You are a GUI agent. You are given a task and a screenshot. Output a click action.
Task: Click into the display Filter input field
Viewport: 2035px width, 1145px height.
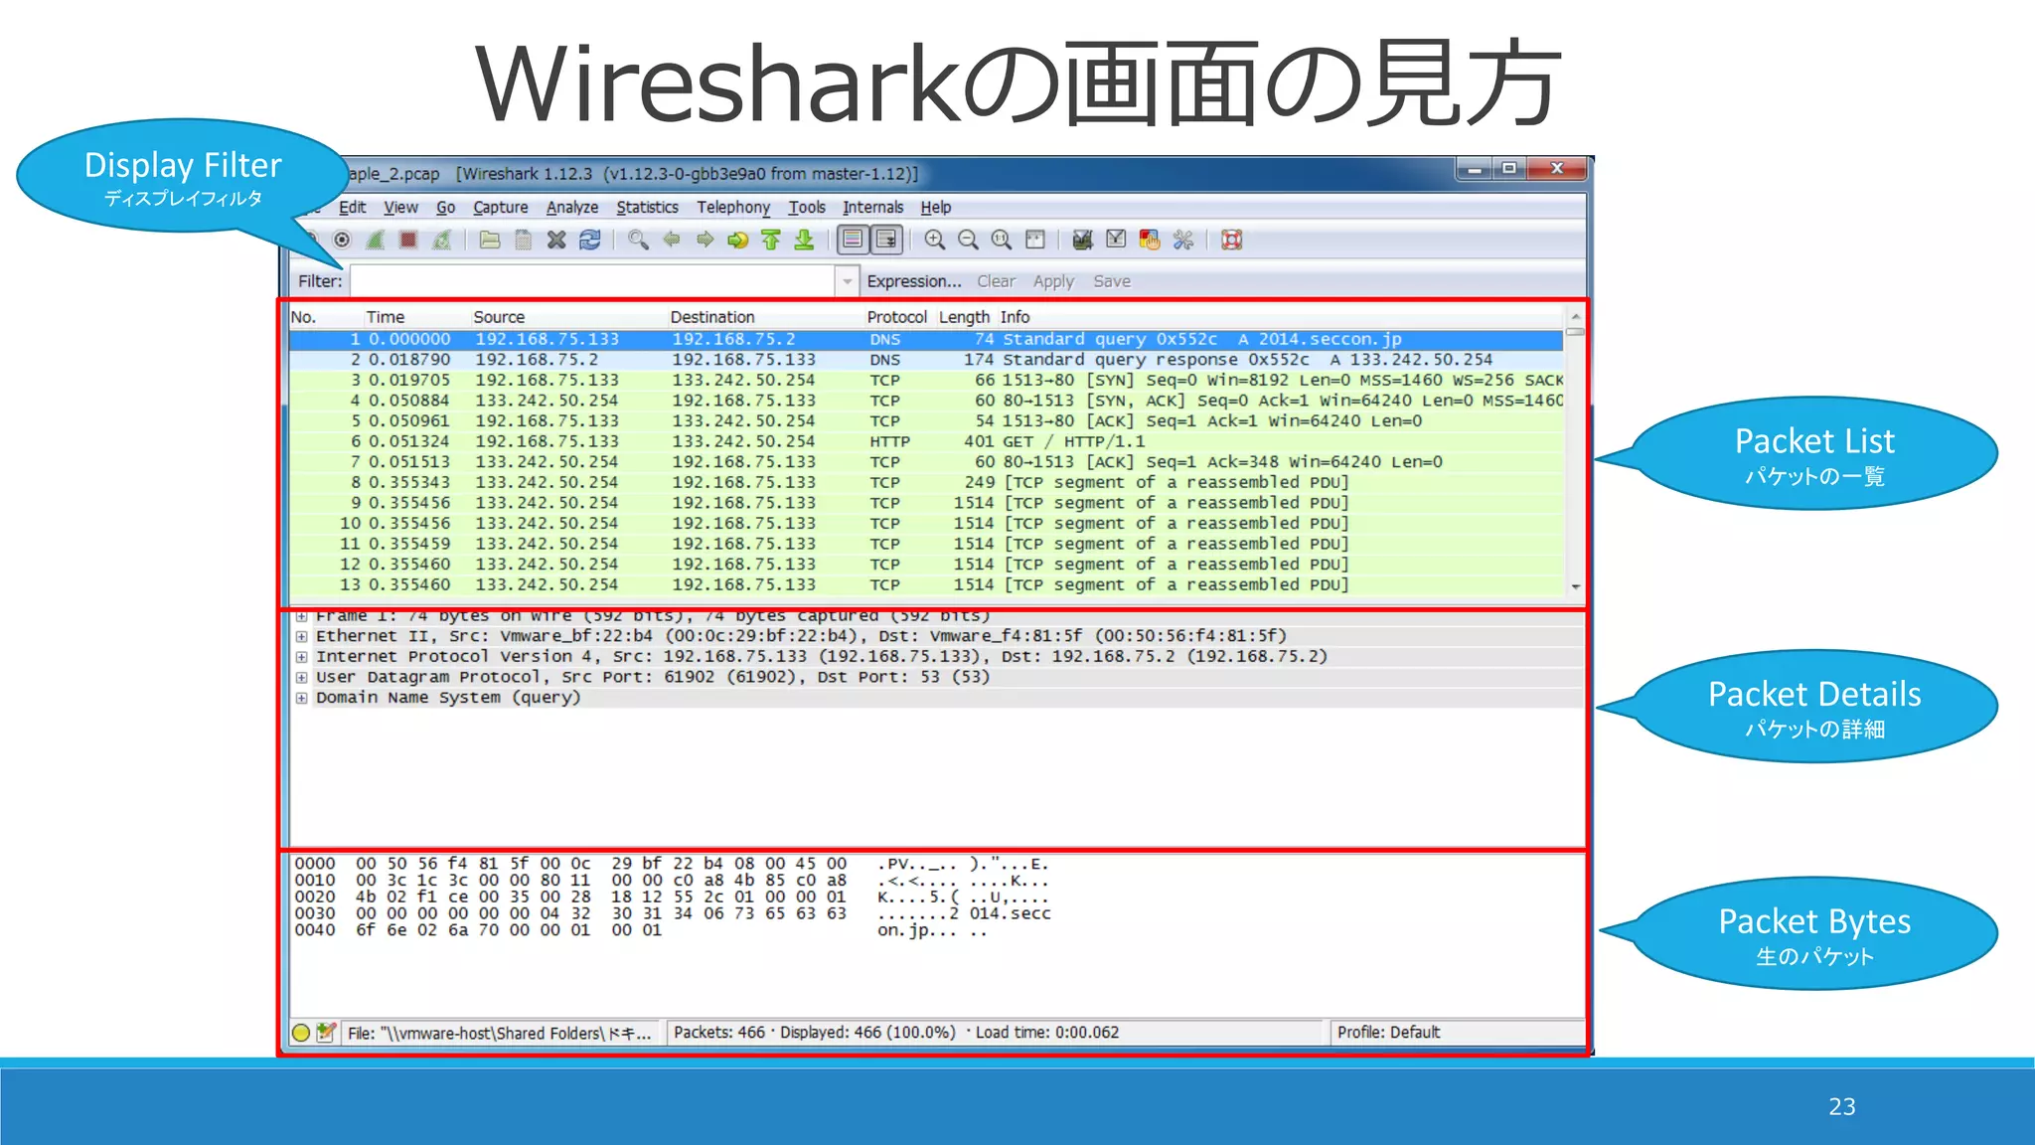pyautogui.click(x=592, y=281)
